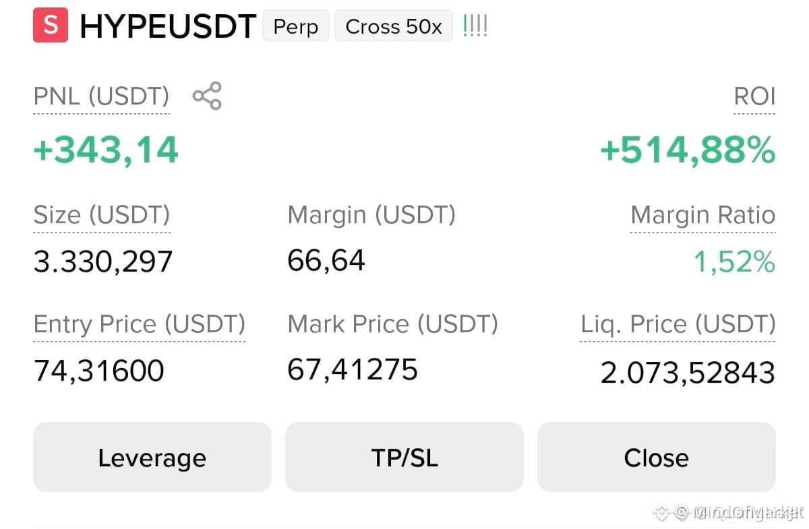Tap the Perp contract type tag
809x529 pixels.
click(296, 26)
